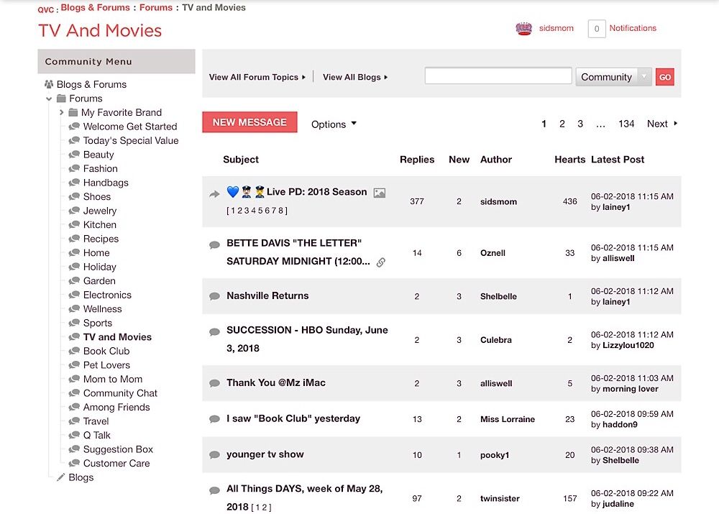719x514 pixels.
Task: Click the folder icon next to My Favorite Brand
Action: (73, 112)
